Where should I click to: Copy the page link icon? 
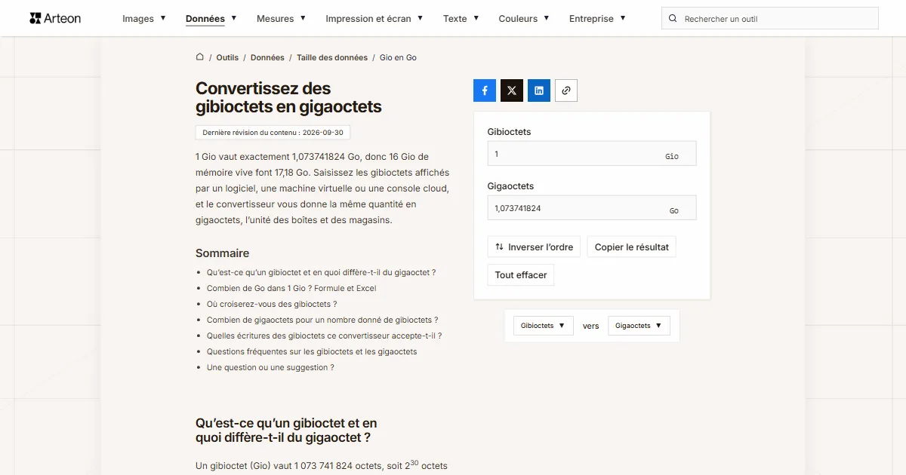pos(566,90)
